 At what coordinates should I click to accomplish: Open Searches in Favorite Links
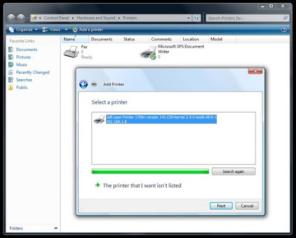point(24,80)
